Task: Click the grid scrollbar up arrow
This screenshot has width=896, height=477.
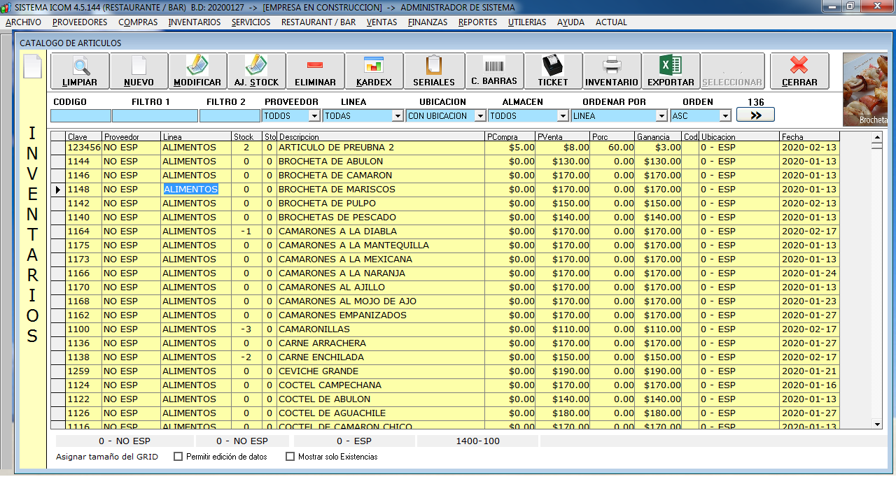Action: (876, 138)
